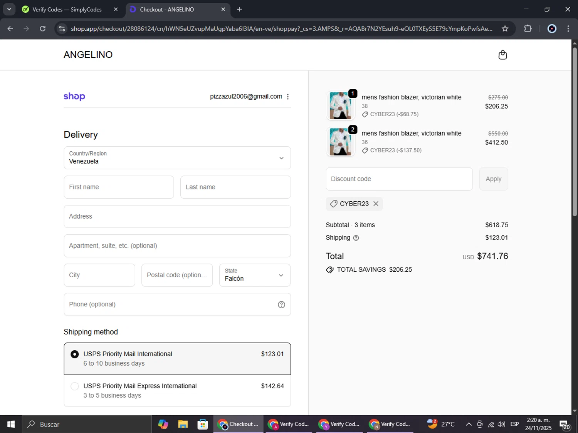Open network settings tray icon
578x433 pixels.
coord(491,424)
